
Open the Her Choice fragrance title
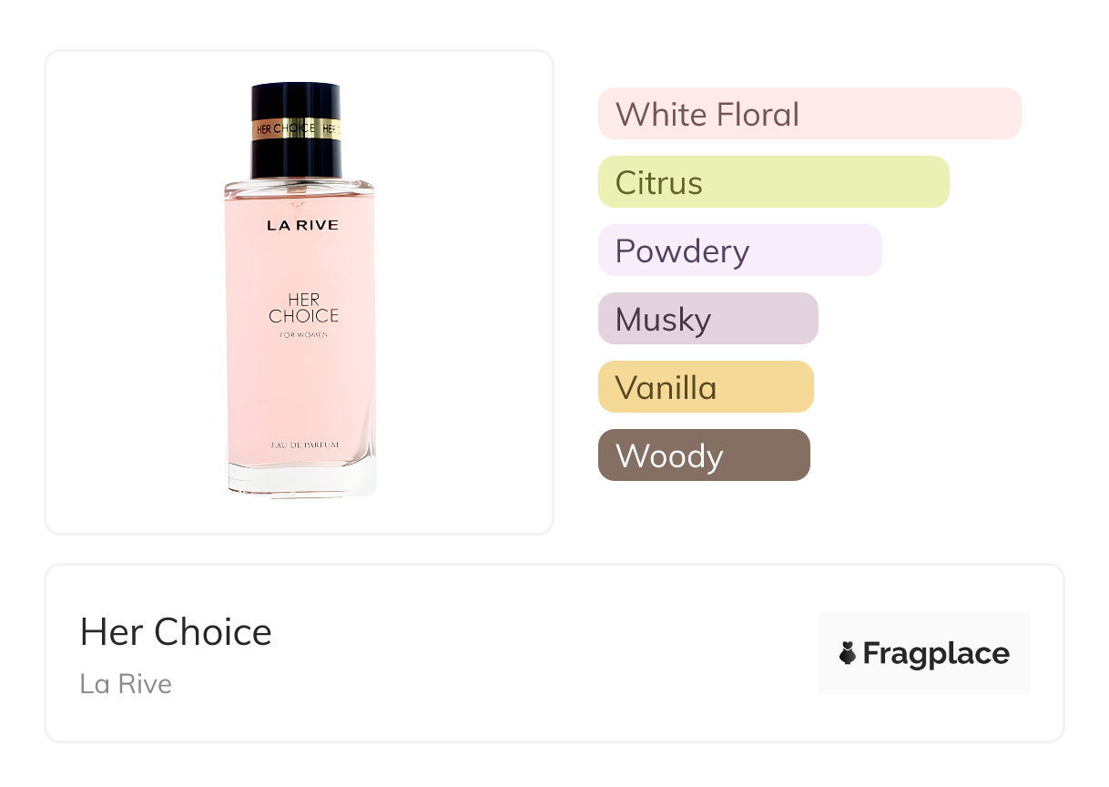pos(176,632)
